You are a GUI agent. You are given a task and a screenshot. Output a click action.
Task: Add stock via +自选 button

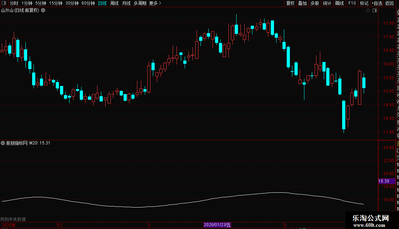click(x=377, y=3)
